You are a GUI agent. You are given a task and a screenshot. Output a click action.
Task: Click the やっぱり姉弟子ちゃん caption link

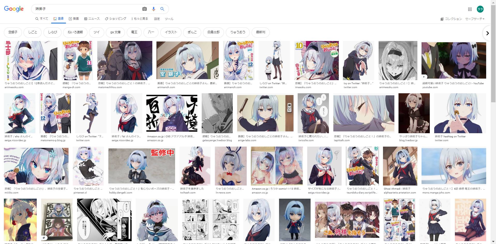(413, 136)
